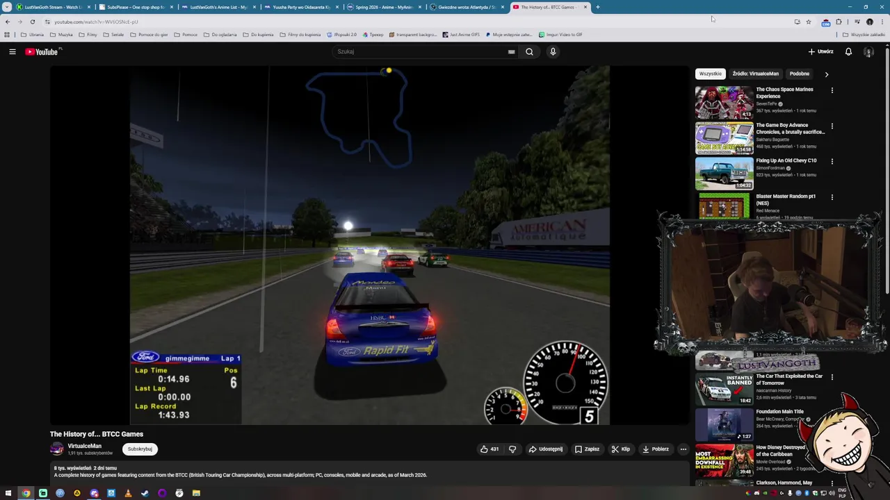This screenshot has width=890, height=500.
Task: Open options for Chaos Space Marines video
Action: tap(832, 90)
